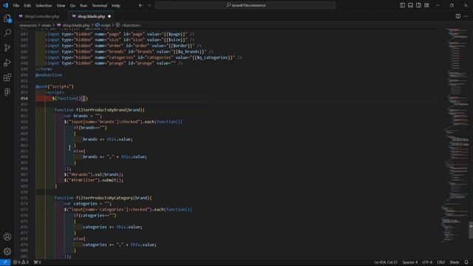Show errors and warnings in status bar
The height and width of the screenshot is (266, 473).
[21, 262]
